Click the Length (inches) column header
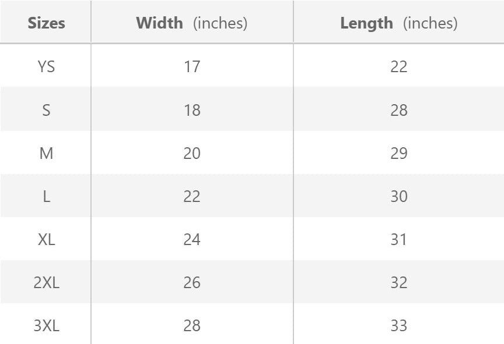This screenshot has width=504, height=344. coord(398,23)
